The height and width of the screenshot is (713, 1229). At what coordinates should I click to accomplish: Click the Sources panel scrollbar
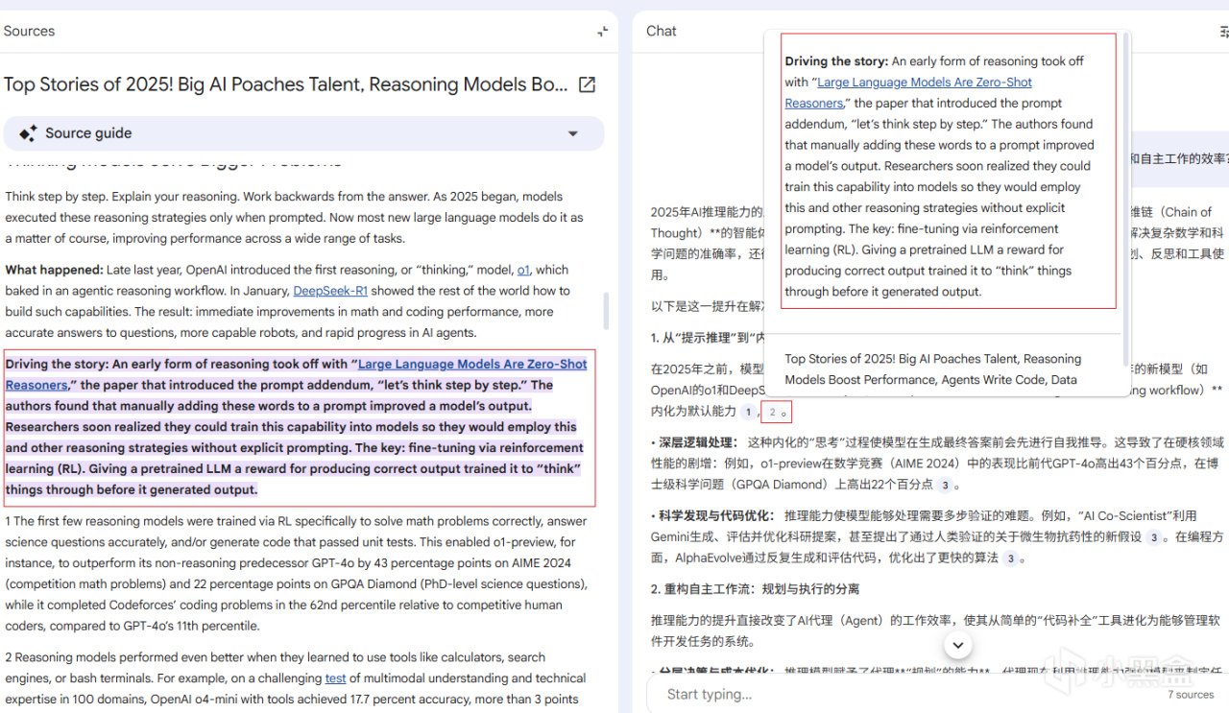pyautogui.click(x=606, y=311)
